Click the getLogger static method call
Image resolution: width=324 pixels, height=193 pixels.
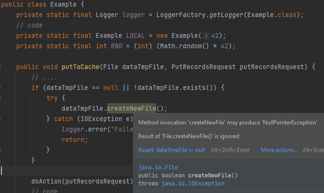pyautogui.click(x=226, y=15)
